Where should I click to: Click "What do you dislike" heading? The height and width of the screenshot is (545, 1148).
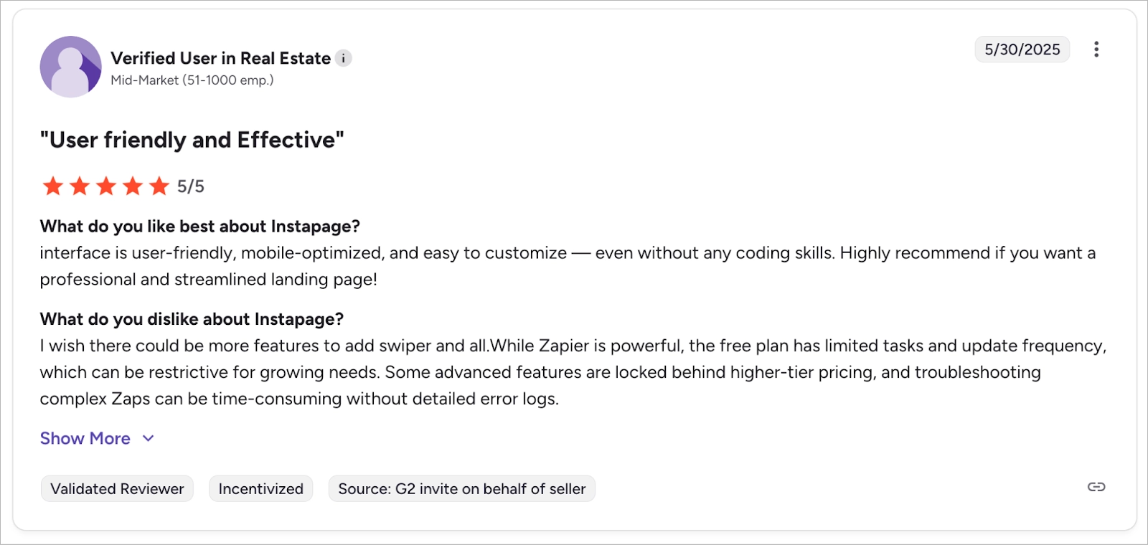(x=192, y=319)
